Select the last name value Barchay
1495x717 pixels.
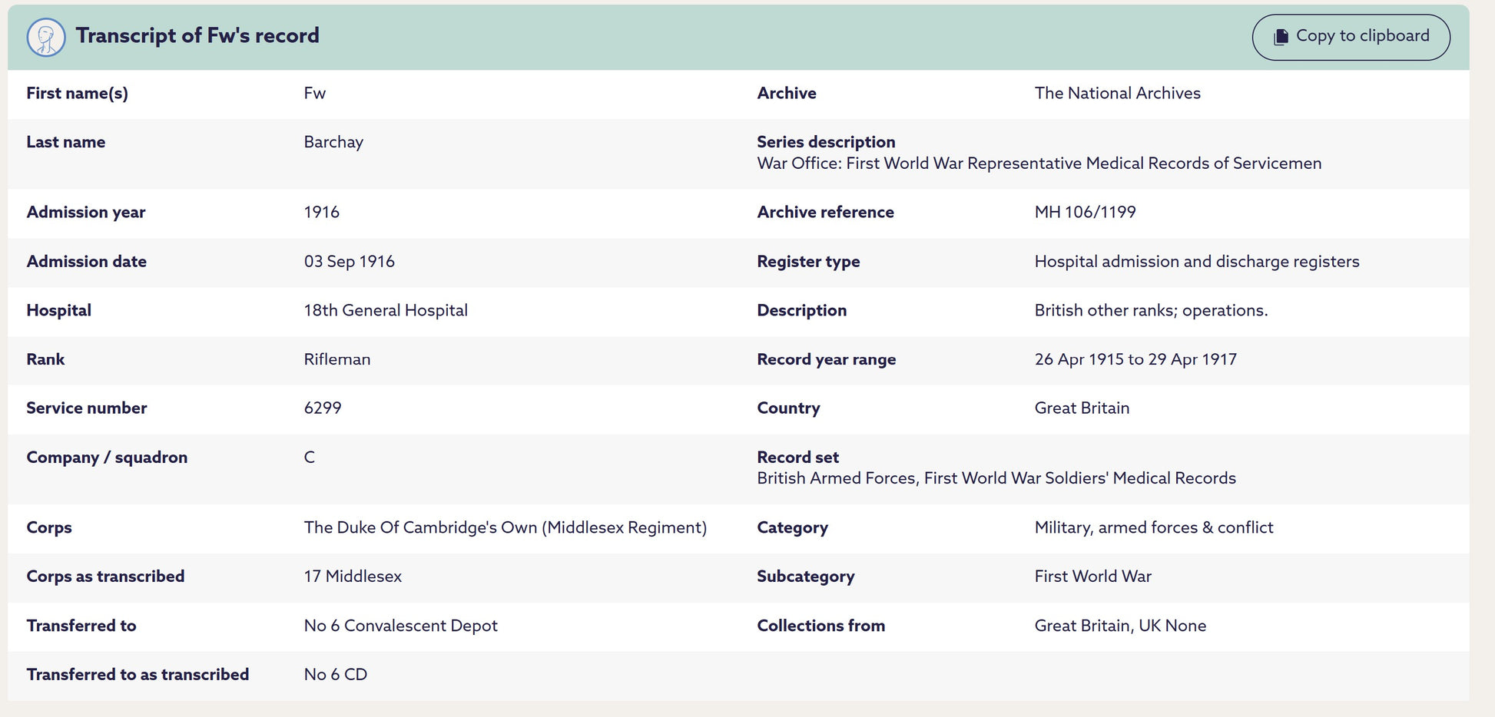(333, 142)
